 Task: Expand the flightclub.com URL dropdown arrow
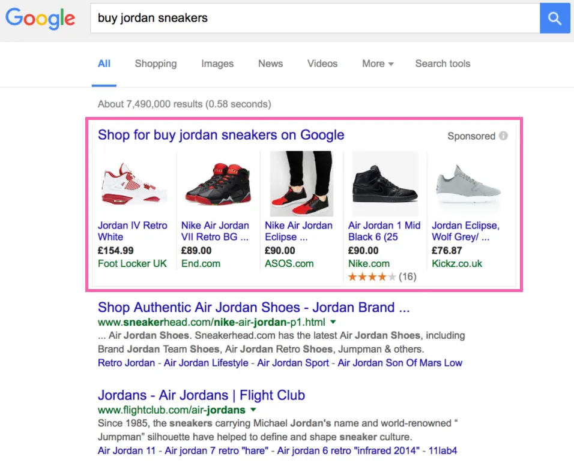click(x=253, y=410)
